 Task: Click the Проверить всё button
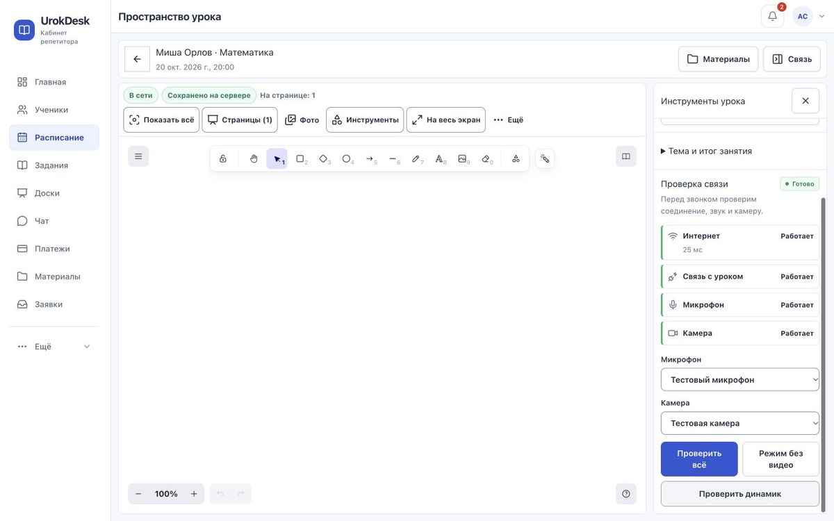(699, 459)
